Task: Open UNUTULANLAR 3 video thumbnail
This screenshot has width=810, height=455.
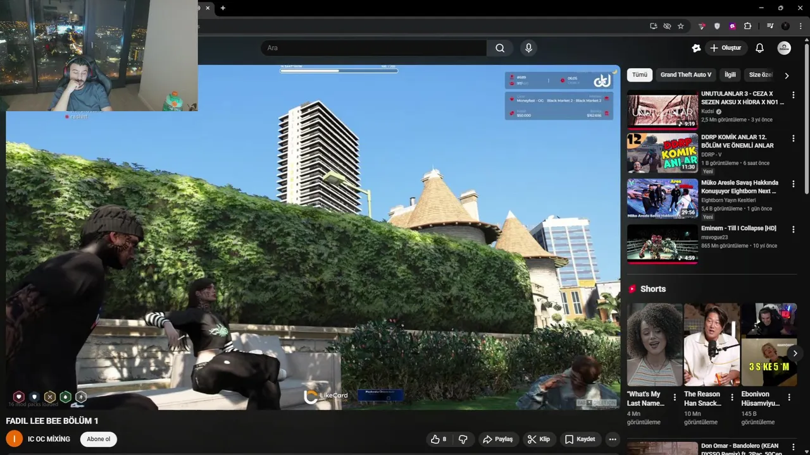Action: (x=663, y=110)
